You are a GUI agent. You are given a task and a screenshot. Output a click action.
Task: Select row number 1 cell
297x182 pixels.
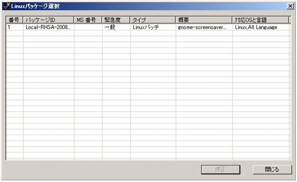pyautogui.click(x=15, y=27)
